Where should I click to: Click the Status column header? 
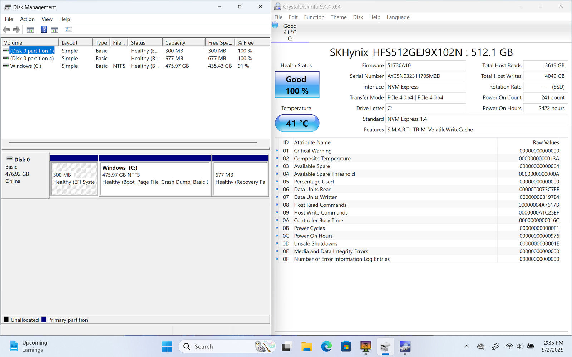coord(145,42)
